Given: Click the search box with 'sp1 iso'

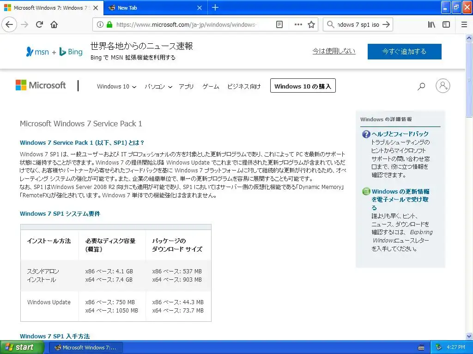Looking at the screenshot, I should click(x=358, y=25).
